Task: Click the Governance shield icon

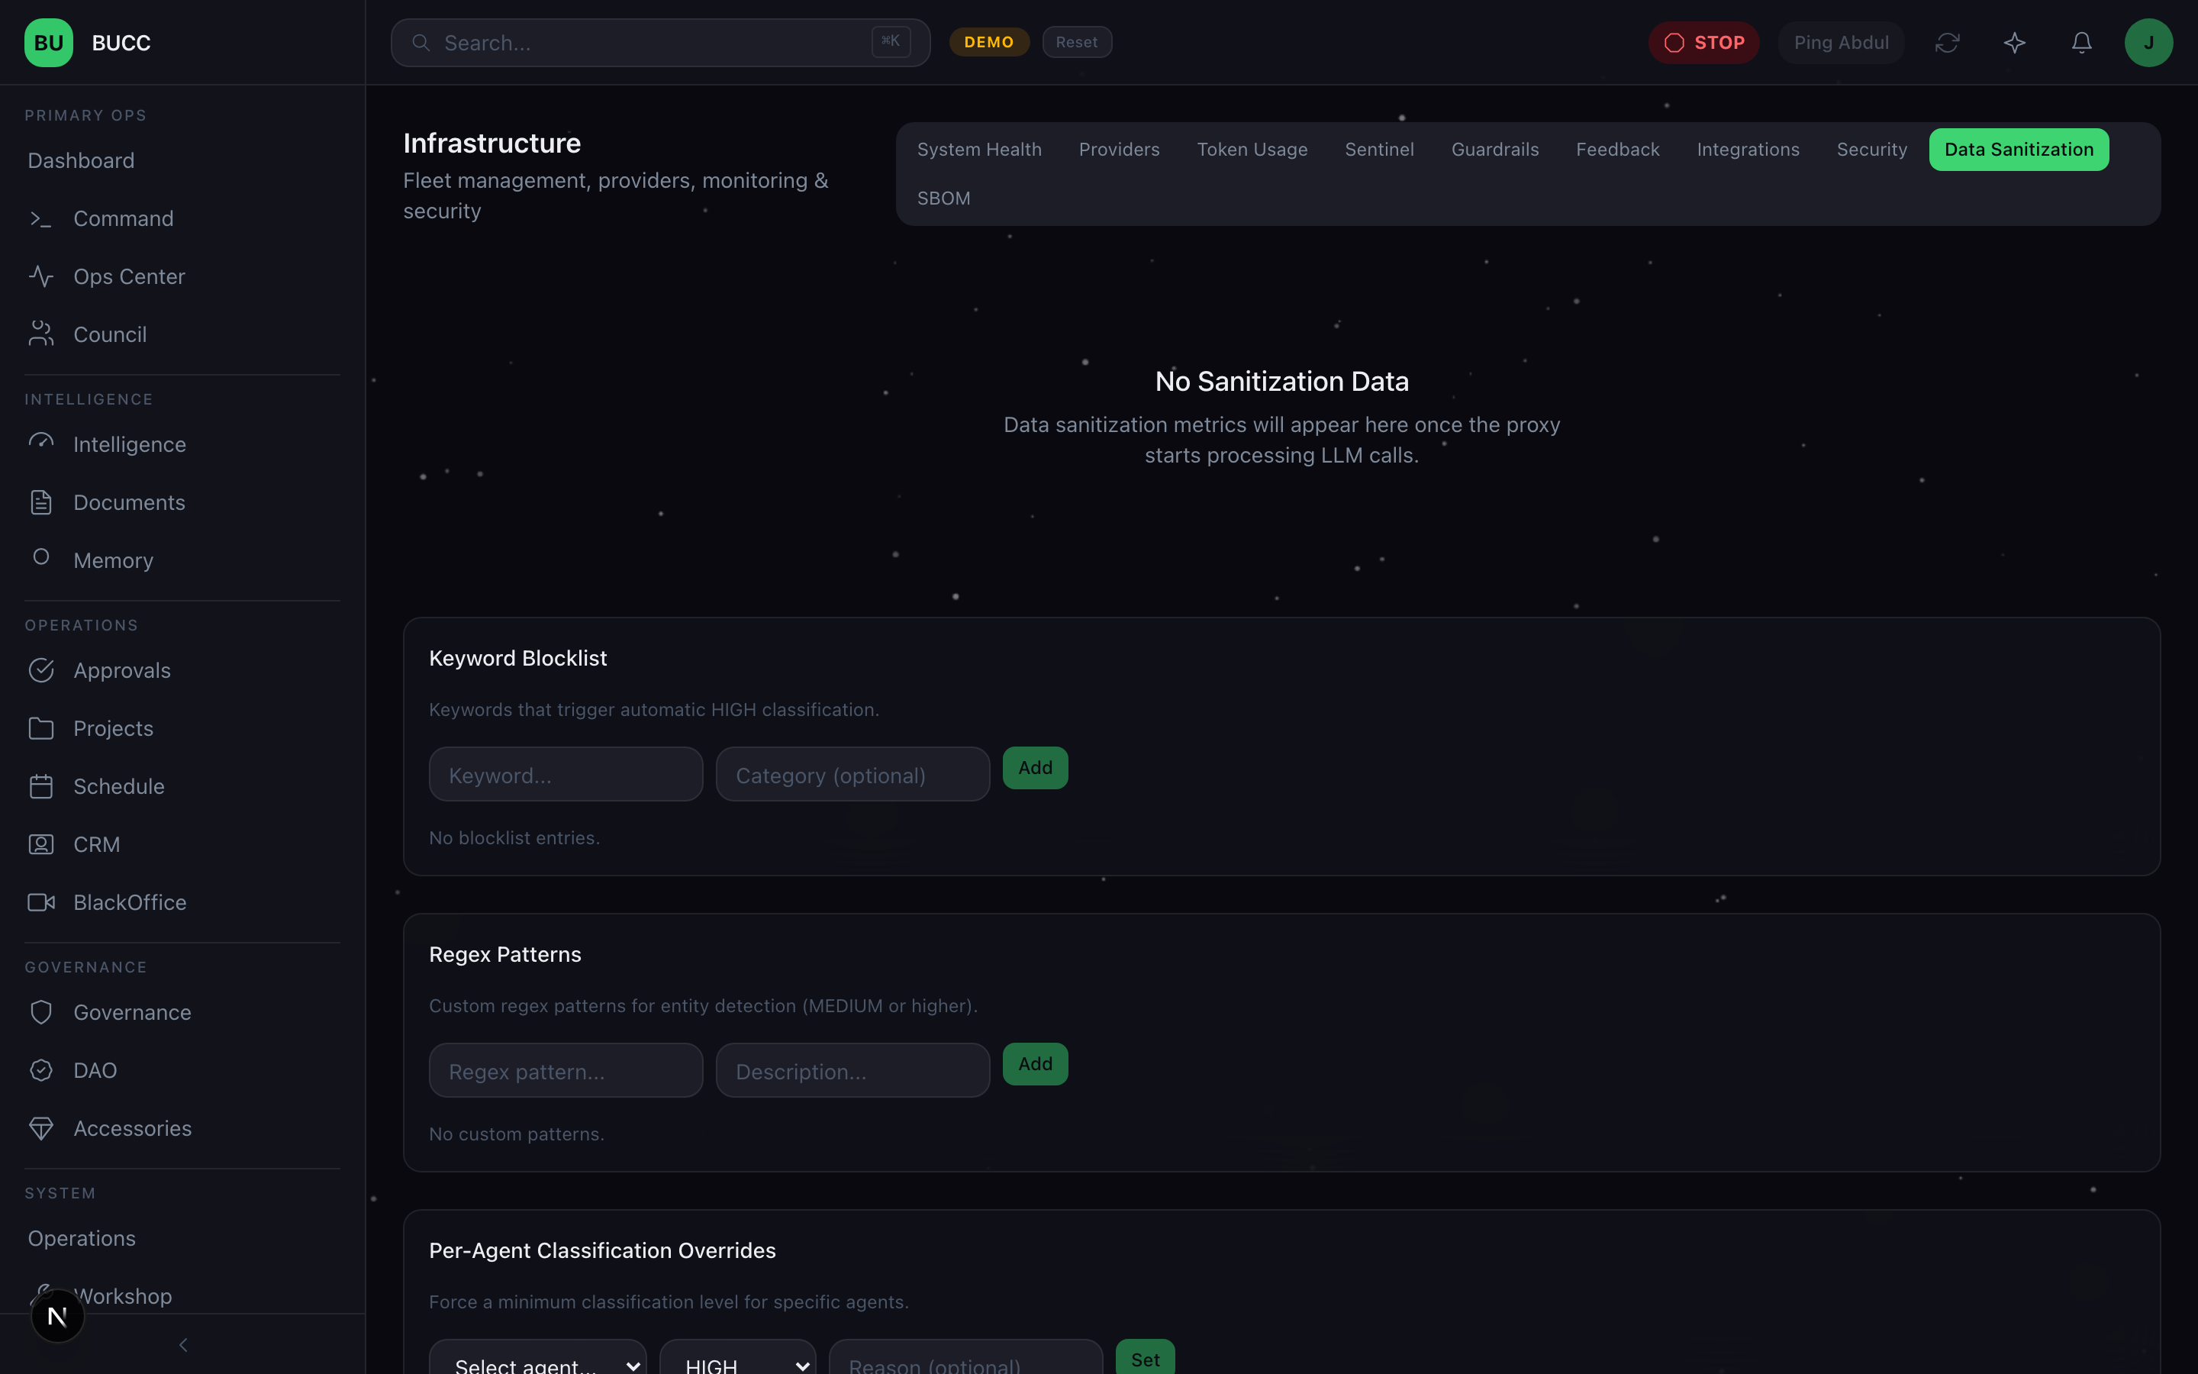Action: tap(41, 1011)
